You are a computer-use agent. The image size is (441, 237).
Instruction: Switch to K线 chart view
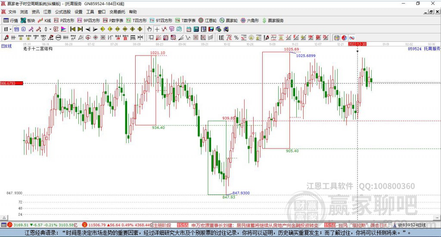(x=44, y=21)
